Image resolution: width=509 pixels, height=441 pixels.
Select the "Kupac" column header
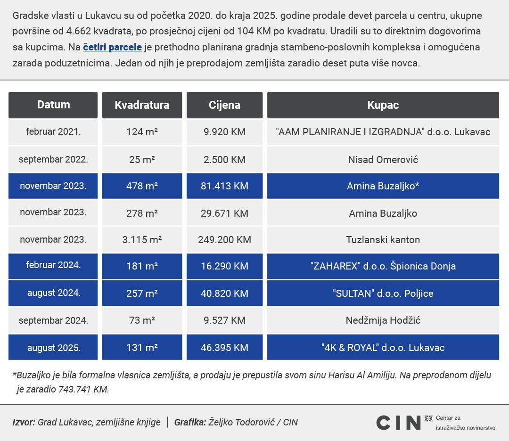[x=383, y=105]
